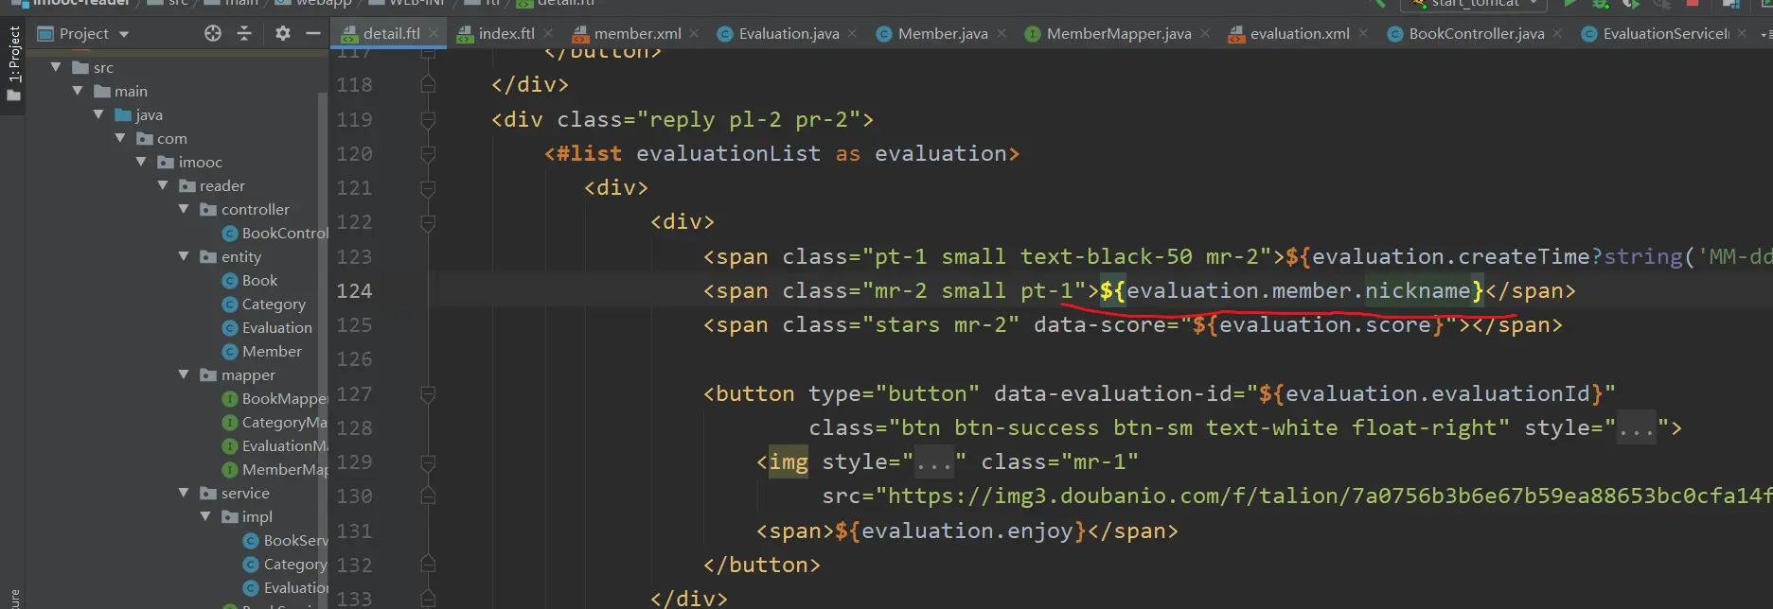Toggle fold marker at line 119

(x=428, y=120)
